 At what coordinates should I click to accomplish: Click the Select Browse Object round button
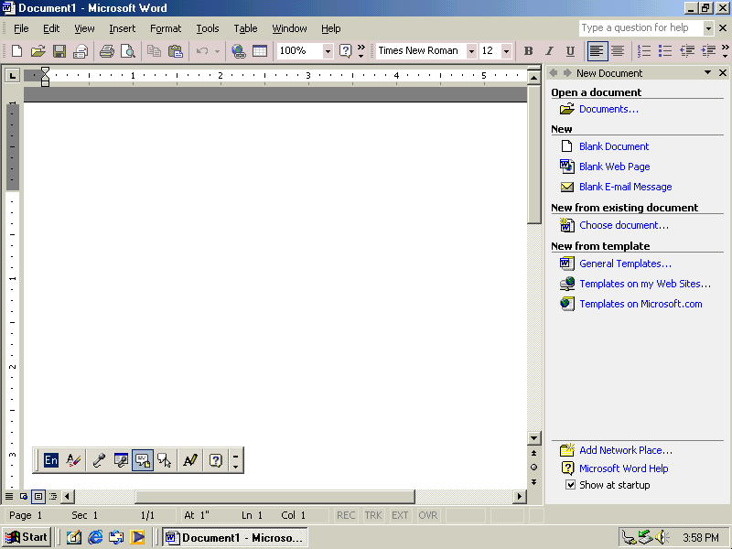(x=533, y=467)
